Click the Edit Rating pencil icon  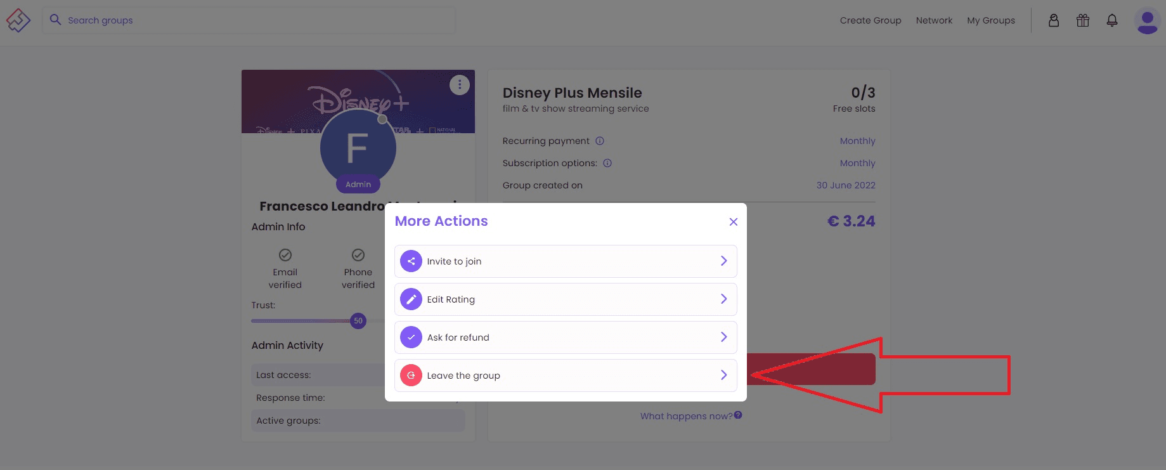tap(411, 299)
